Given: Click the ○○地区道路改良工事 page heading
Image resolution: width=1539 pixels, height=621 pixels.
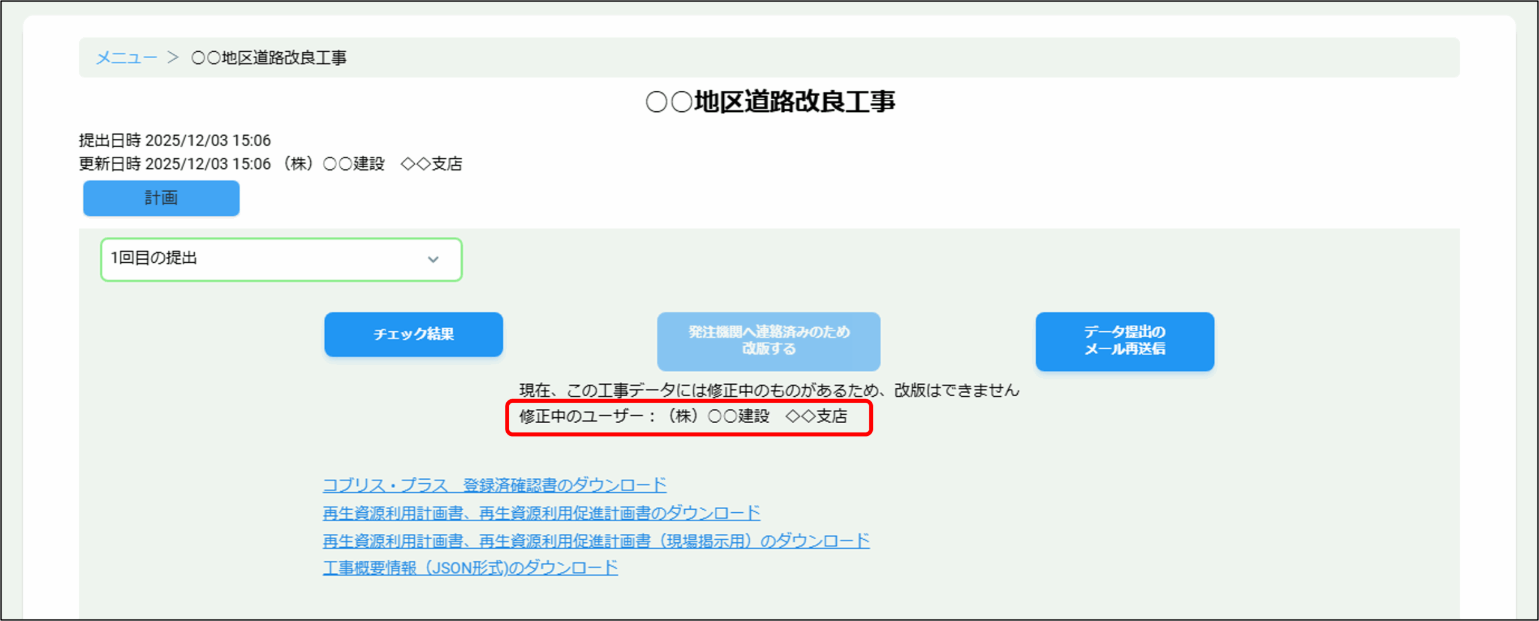Looking at the screenshot, I should coord(769,102).
